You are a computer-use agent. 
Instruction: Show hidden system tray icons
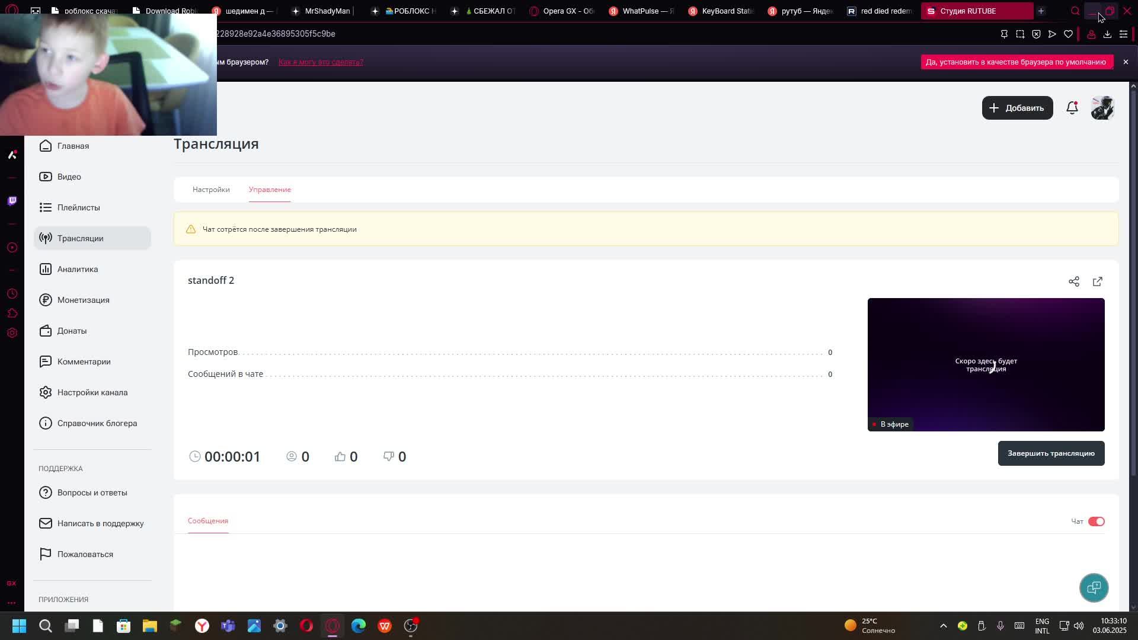(x=943, y=626)
